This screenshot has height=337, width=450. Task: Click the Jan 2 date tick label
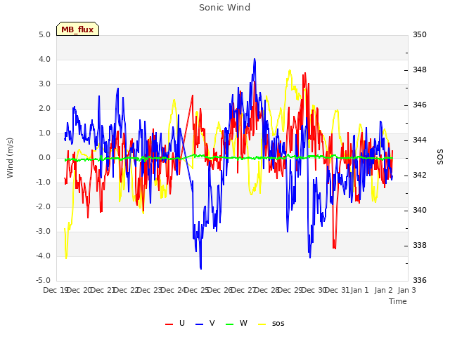pos(383,290)
